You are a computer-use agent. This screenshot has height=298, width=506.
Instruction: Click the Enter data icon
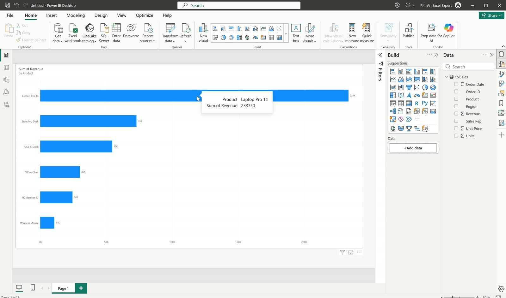[116, 28]
